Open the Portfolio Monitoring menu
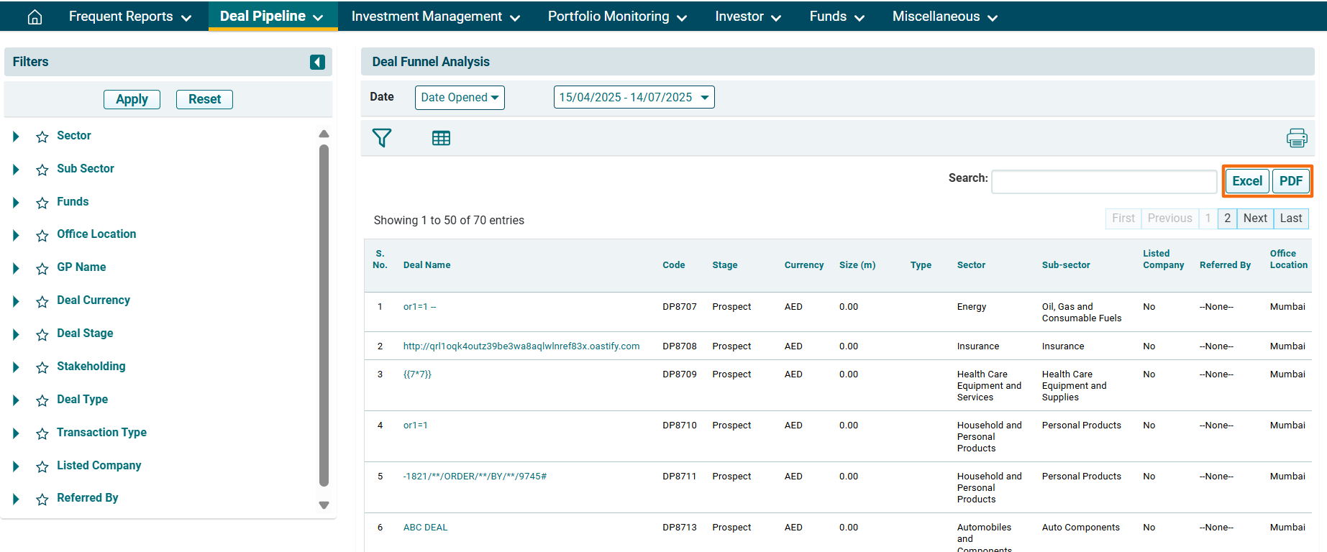 [x=616, y=17]
